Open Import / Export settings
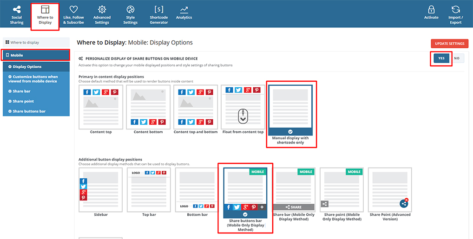 pyautogui.click(x=455, y=15)
